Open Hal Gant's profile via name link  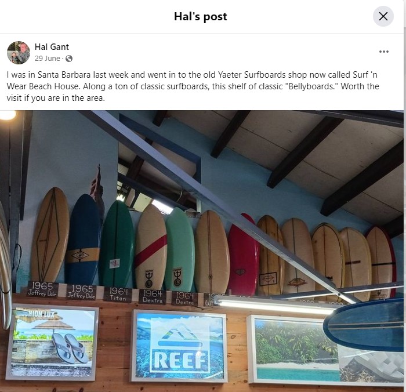point(52,47)
